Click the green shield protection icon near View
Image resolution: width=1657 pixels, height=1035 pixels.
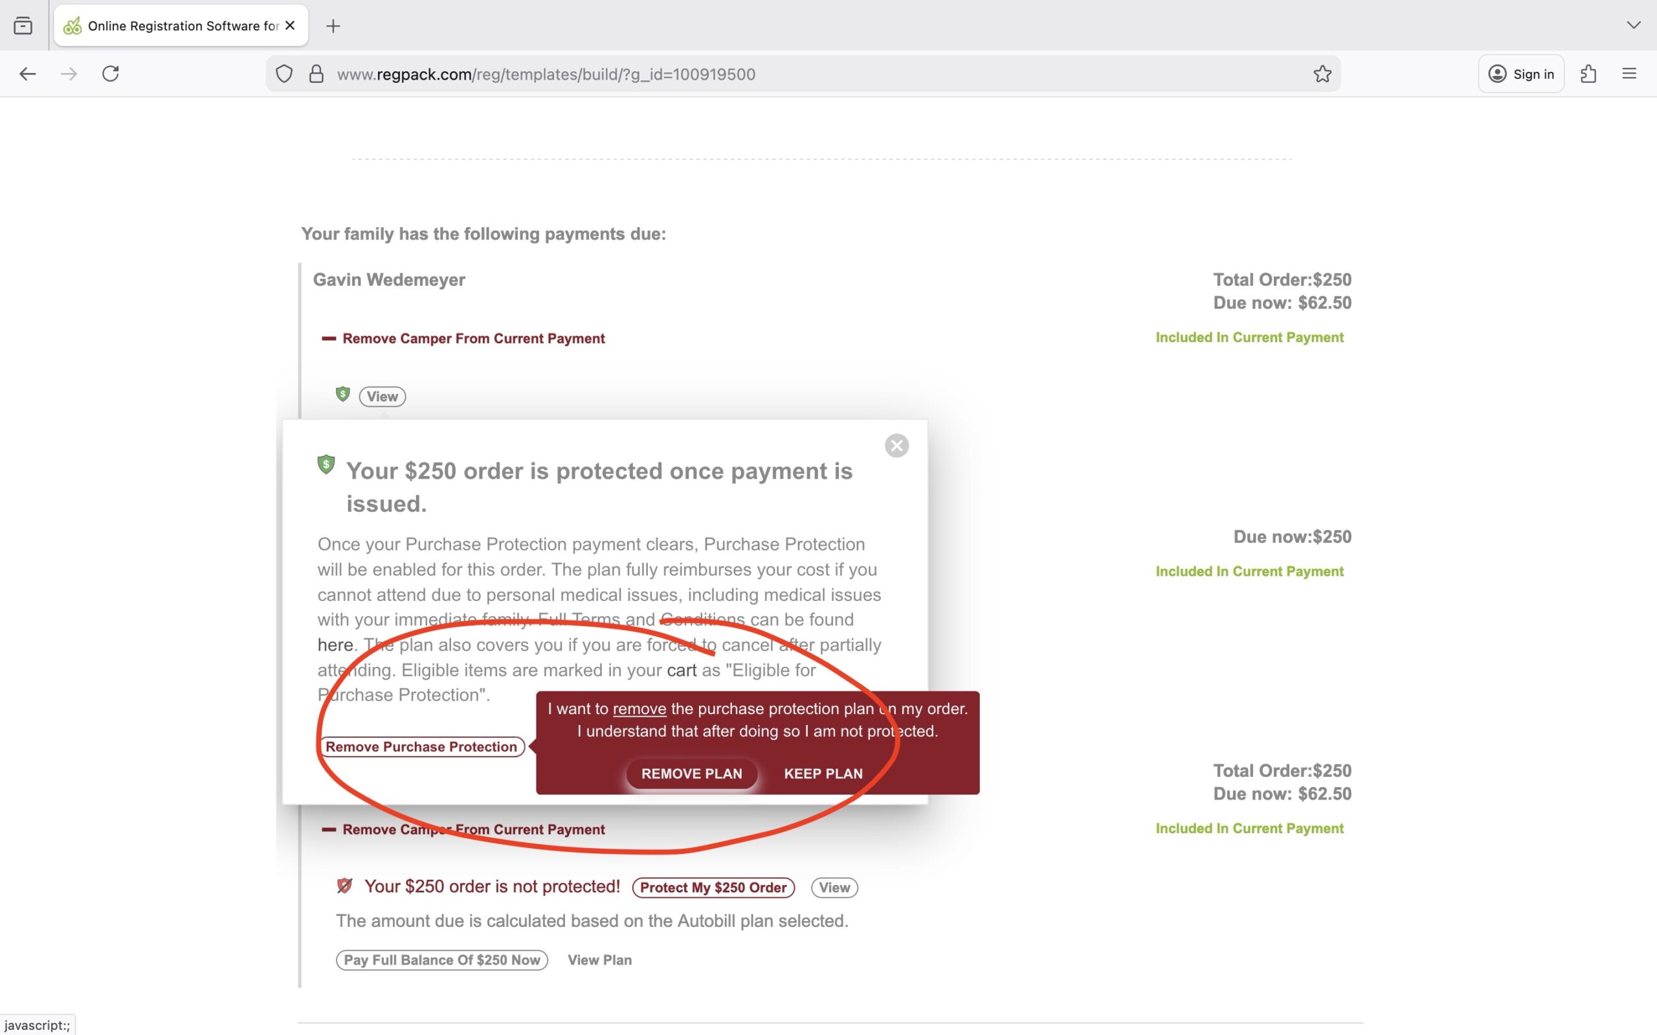click(342, 395)
